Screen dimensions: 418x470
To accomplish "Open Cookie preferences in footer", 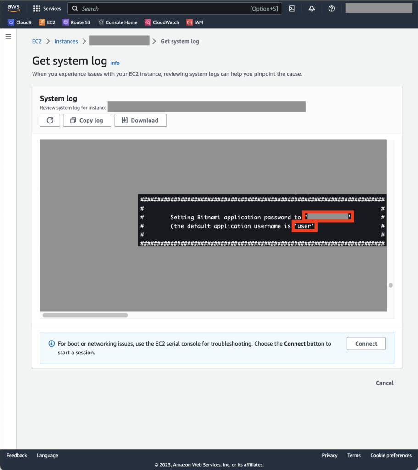I will [391, 455].
